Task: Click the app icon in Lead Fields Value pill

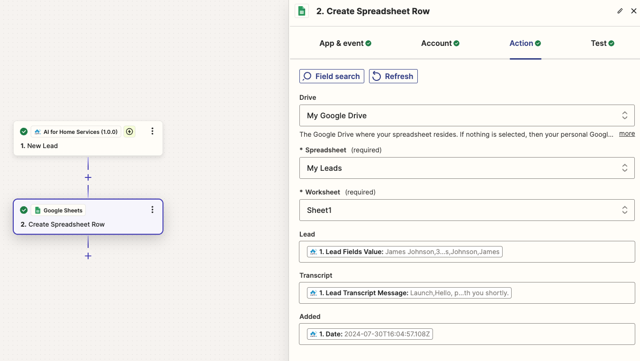Action: point(313,252)
